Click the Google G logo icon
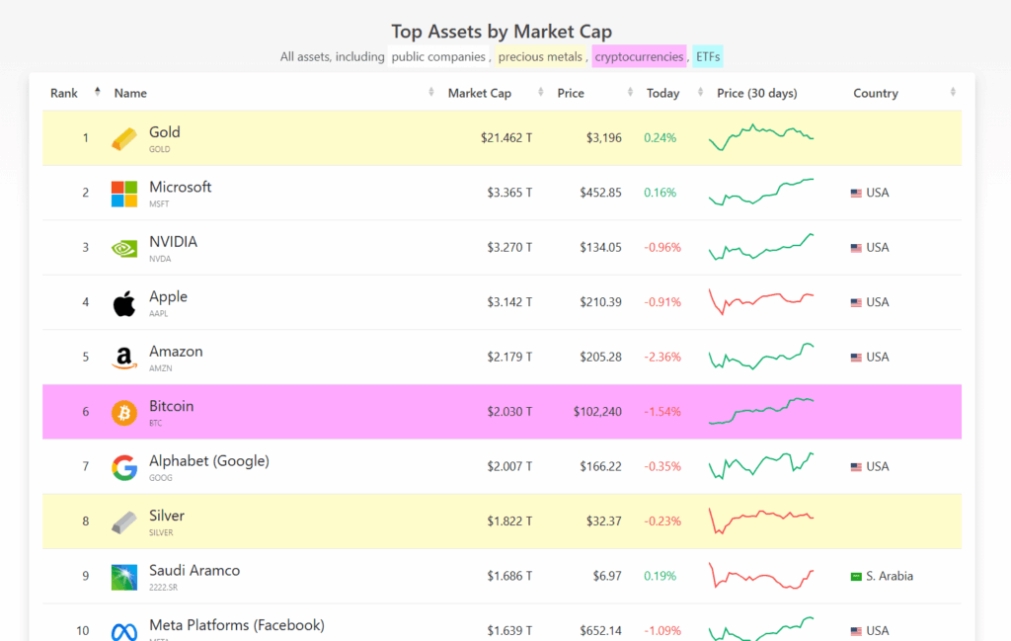 tap(123, 467)
